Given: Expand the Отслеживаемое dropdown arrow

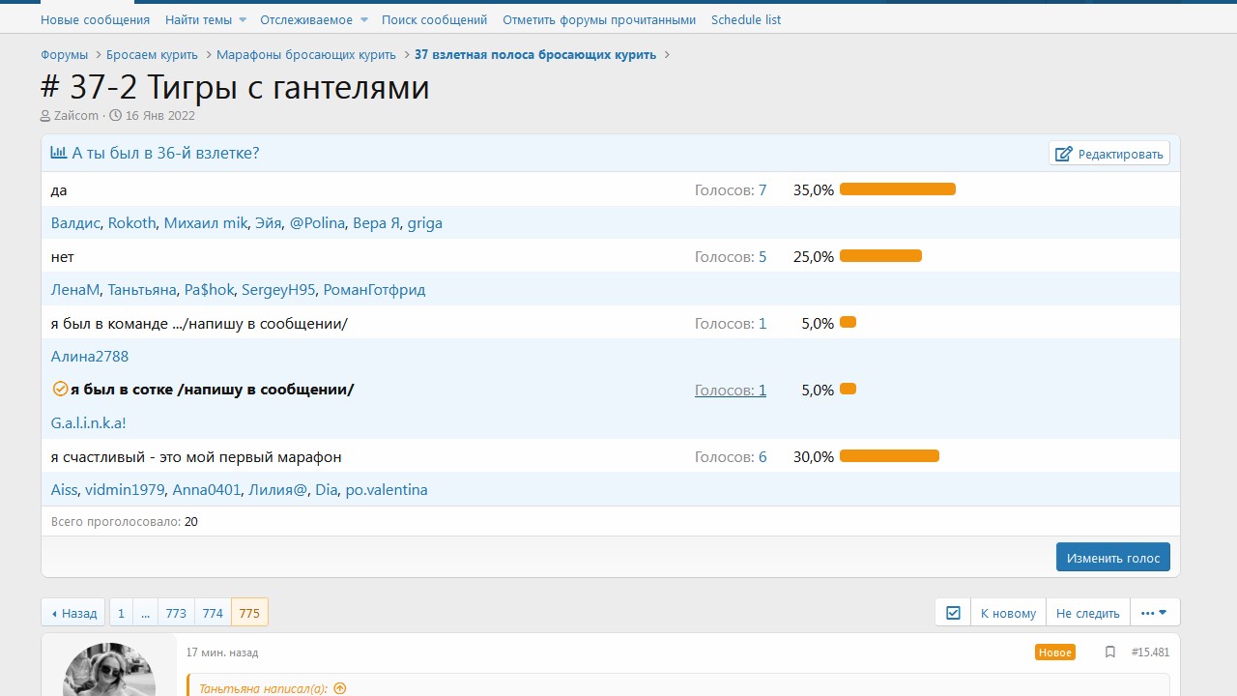Looking at the screenshot, I should [364, 19].
